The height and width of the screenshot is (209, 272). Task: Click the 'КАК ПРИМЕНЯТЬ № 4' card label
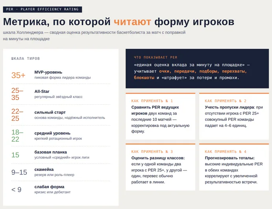[x=226, y=152]
